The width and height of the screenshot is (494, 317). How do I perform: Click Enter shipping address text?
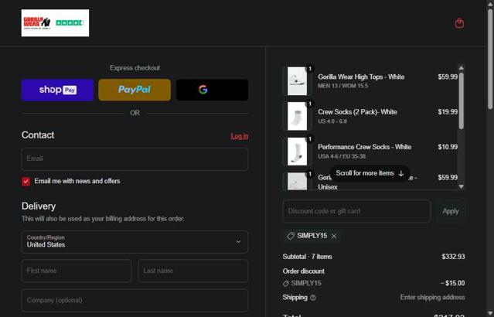point(432,297)
